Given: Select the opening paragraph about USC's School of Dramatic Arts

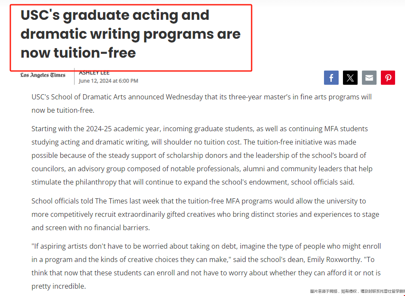Looking at the screenshot, I should pyautogui.click(x=202, y=104).
